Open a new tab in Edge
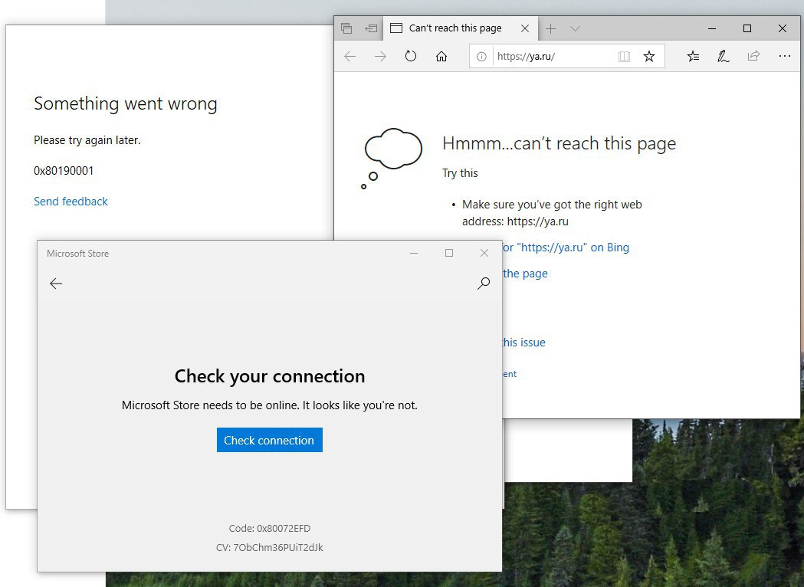This screenshot has height=587, width=804. click(551, 28)
